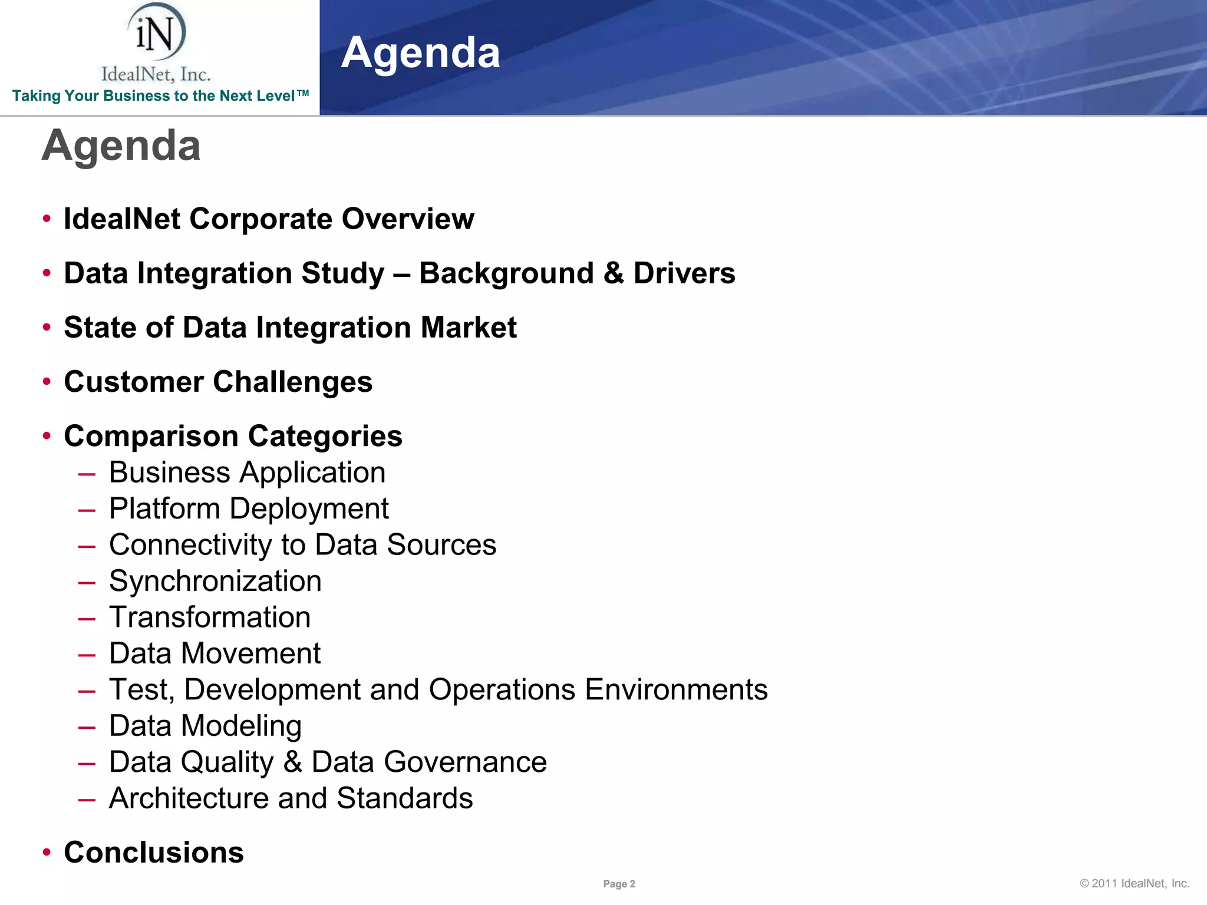Click the Conclusions bullet
Image resolution: width=1207 pixels, height=905 pixels.
[x=153, y=853]
